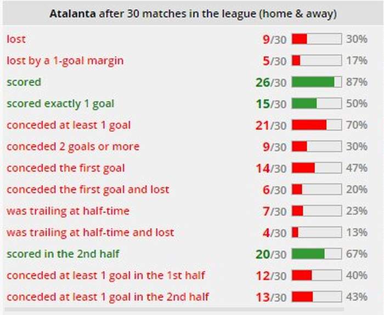
Task: Click 'conceded the first goal and lost' text
Action: (x=88, y=190)
